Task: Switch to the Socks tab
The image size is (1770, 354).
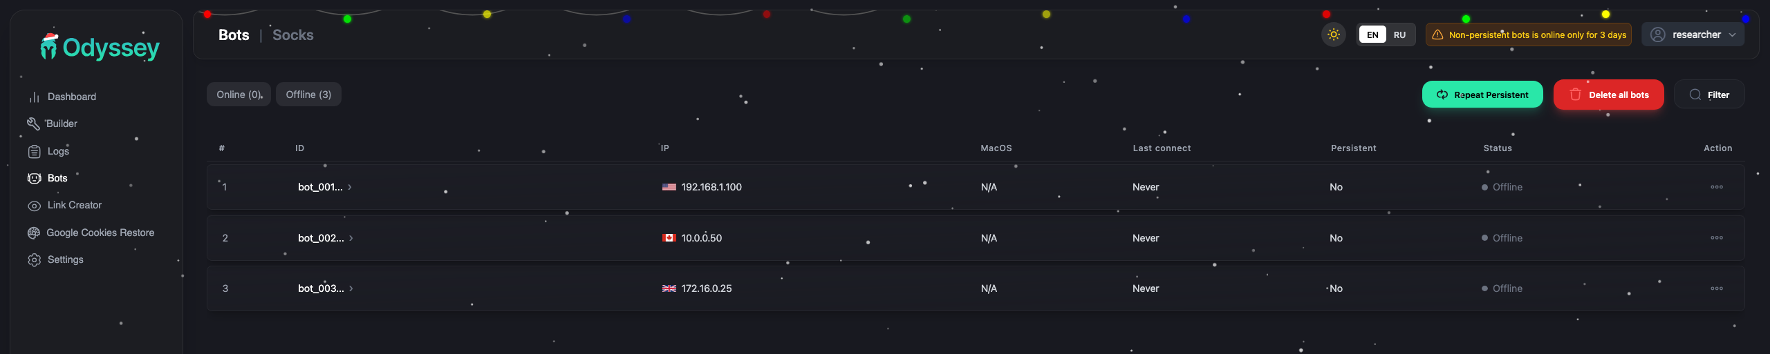Action: point(292,35)
